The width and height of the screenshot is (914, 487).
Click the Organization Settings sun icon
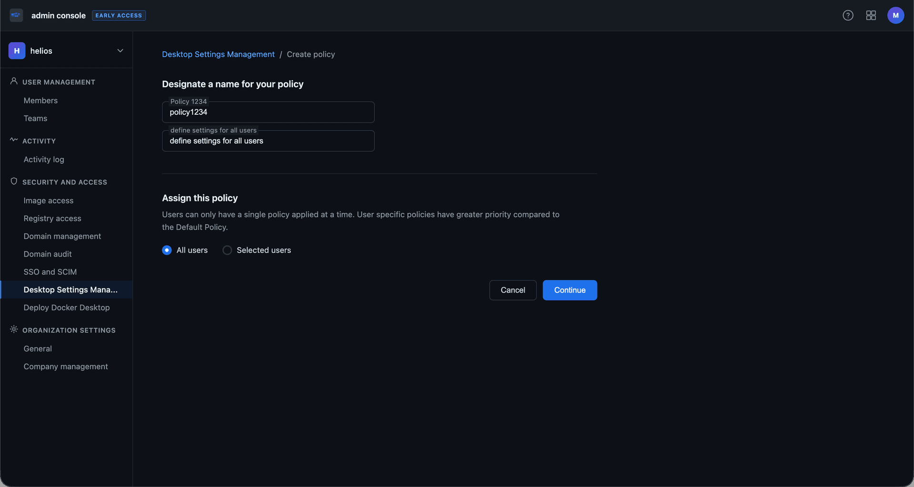click(x=13, y=329)
